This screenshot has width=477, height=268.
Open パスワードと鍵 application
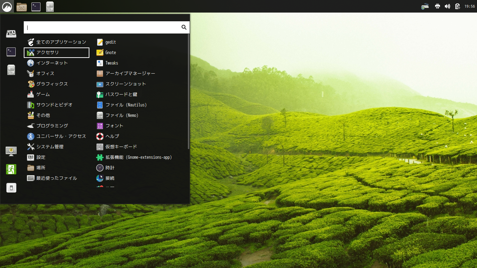pyautogui.click(x=117, y=95)
